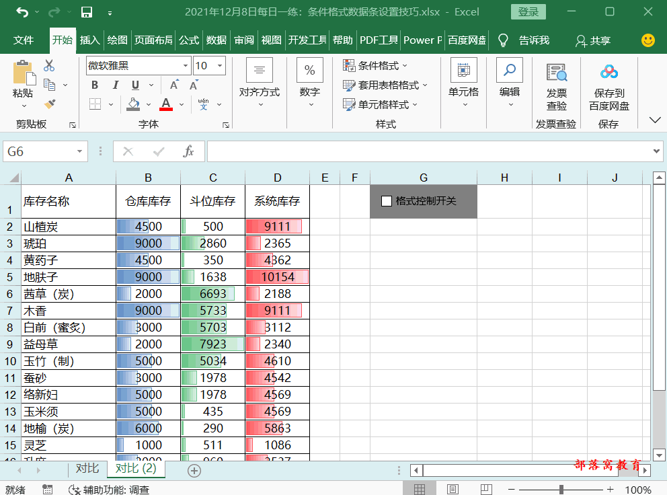The image size is (667, 495).
Task: Click the macro recording status icon
Action: click(47, 490)
